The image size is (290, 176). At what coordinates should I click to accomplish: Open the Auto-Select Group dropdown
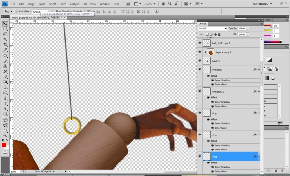tap(40, 12)
